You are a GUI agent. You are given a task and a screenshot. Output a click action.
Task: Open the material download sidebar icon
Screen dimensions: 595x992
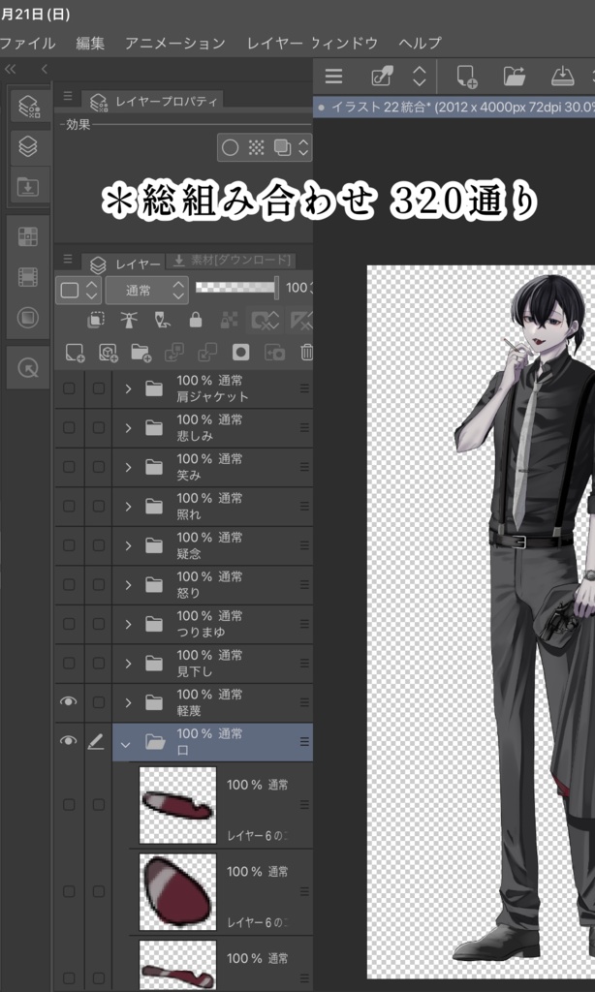click(28, 187)
